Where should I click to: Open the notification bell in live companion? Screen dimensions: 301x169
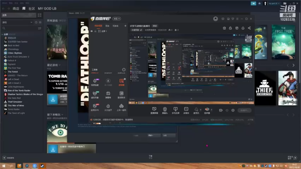pyautogui.click(x=243, y=28)
